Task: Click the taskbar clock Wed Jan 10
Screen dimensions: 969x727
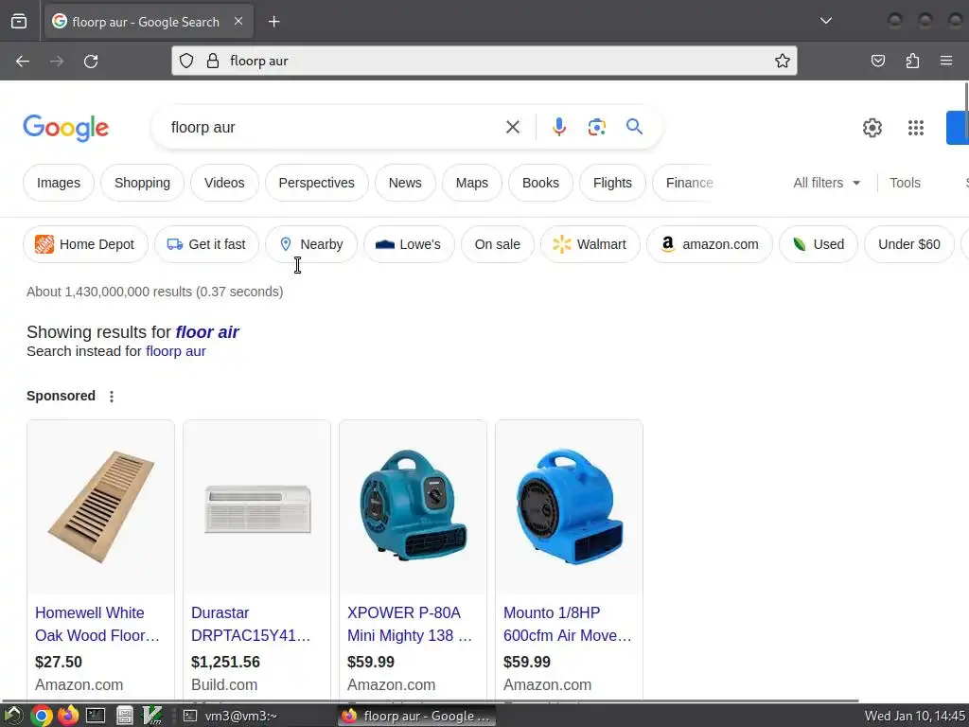Action: tap(915, 716)
